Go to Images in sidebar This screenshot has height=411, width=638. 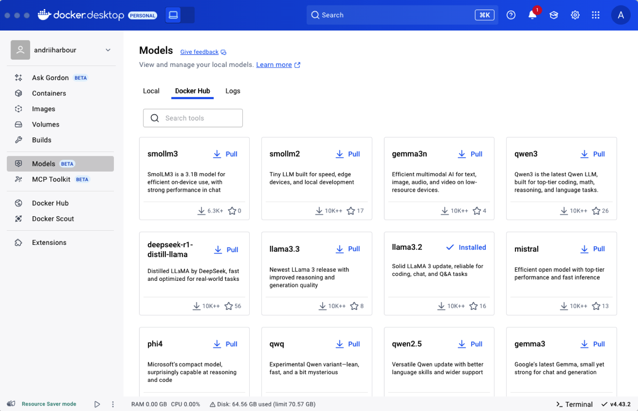[60, 109]
